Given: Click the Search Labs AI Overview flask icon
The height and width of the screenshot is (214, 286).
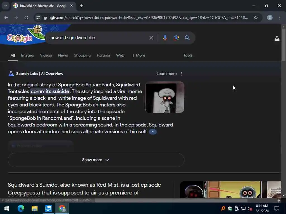Looking at the screenshot, I should tap(11, 74).
